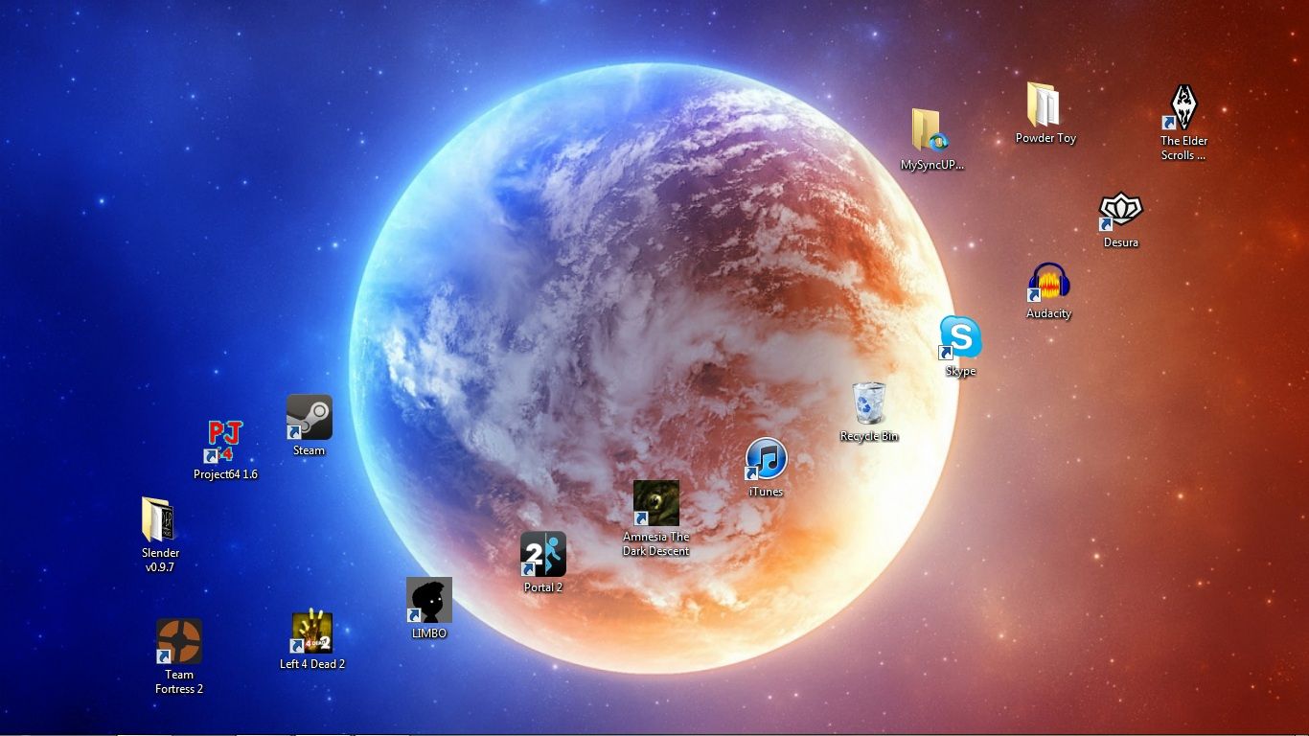This screenshot has width=1309, height=736.
Task: Select the Slender v0.9.7 folder
Action: click(158, 519)
